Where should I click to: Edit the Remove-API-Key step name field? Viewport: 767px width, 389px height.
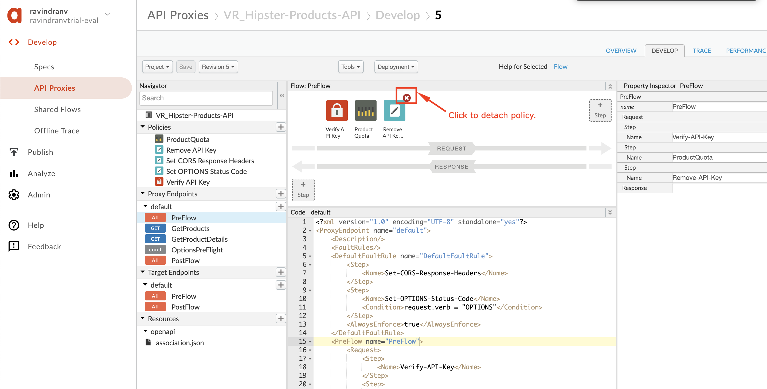(x=719, y=177)
